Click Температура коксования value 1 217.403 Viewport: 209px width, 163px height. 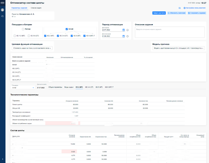point(75,112)
